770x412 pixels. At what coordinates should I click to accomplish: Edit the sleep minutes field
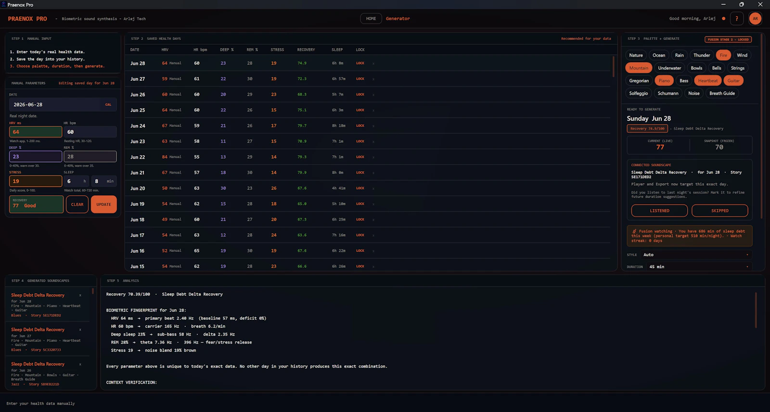104,181
